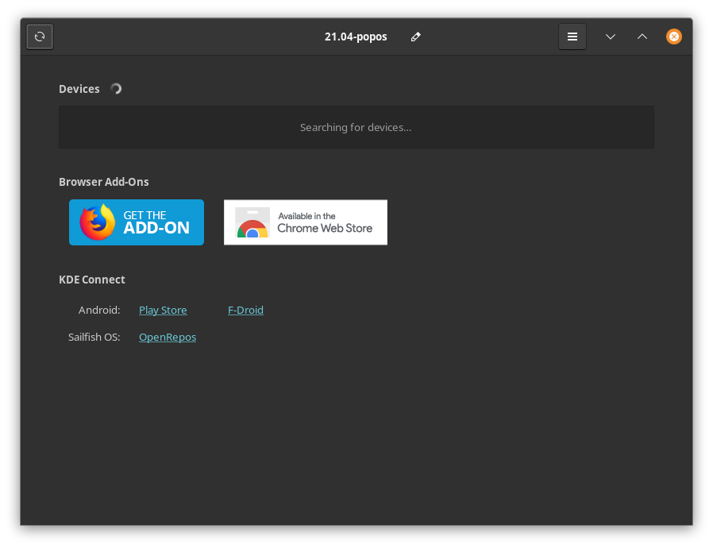Open the main menu dropdown
Viewport: 713px width, 548px height.
(572, 36)
